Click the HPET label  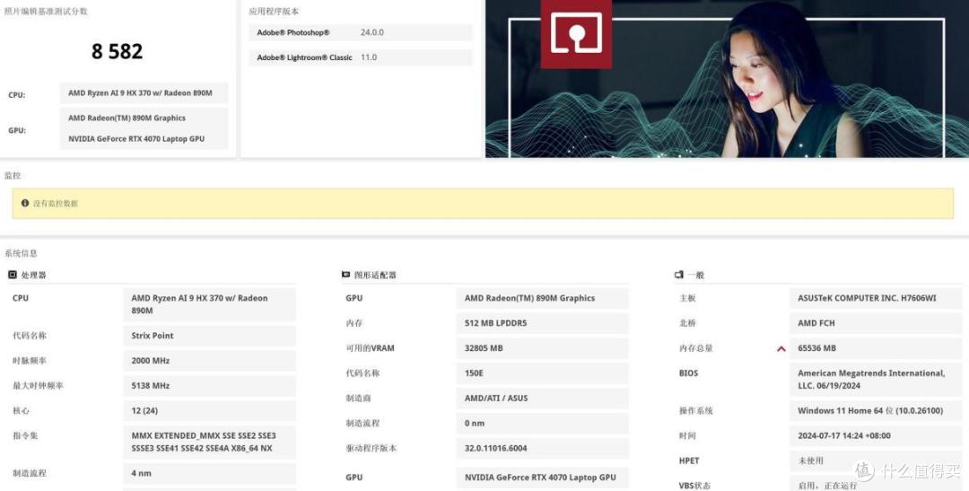689,460
